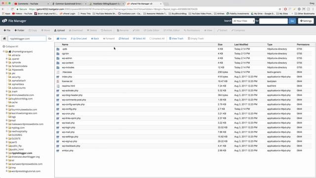Click the folder icon of rippleblogger.com in tree
The width and height of the screenshot is (316, 178).
click(9, 153)
